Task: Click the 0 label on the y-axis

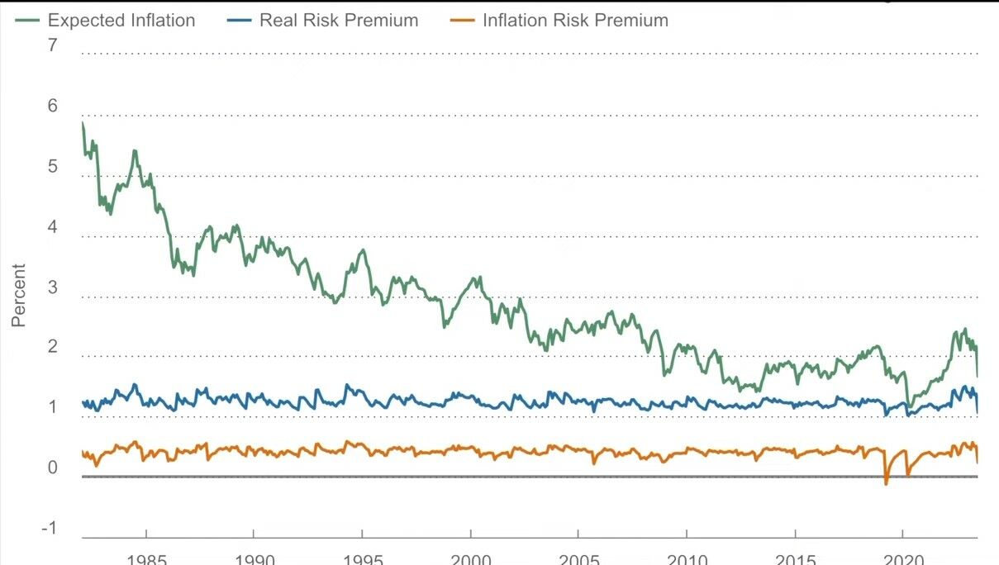Action: tap(53, 468)
